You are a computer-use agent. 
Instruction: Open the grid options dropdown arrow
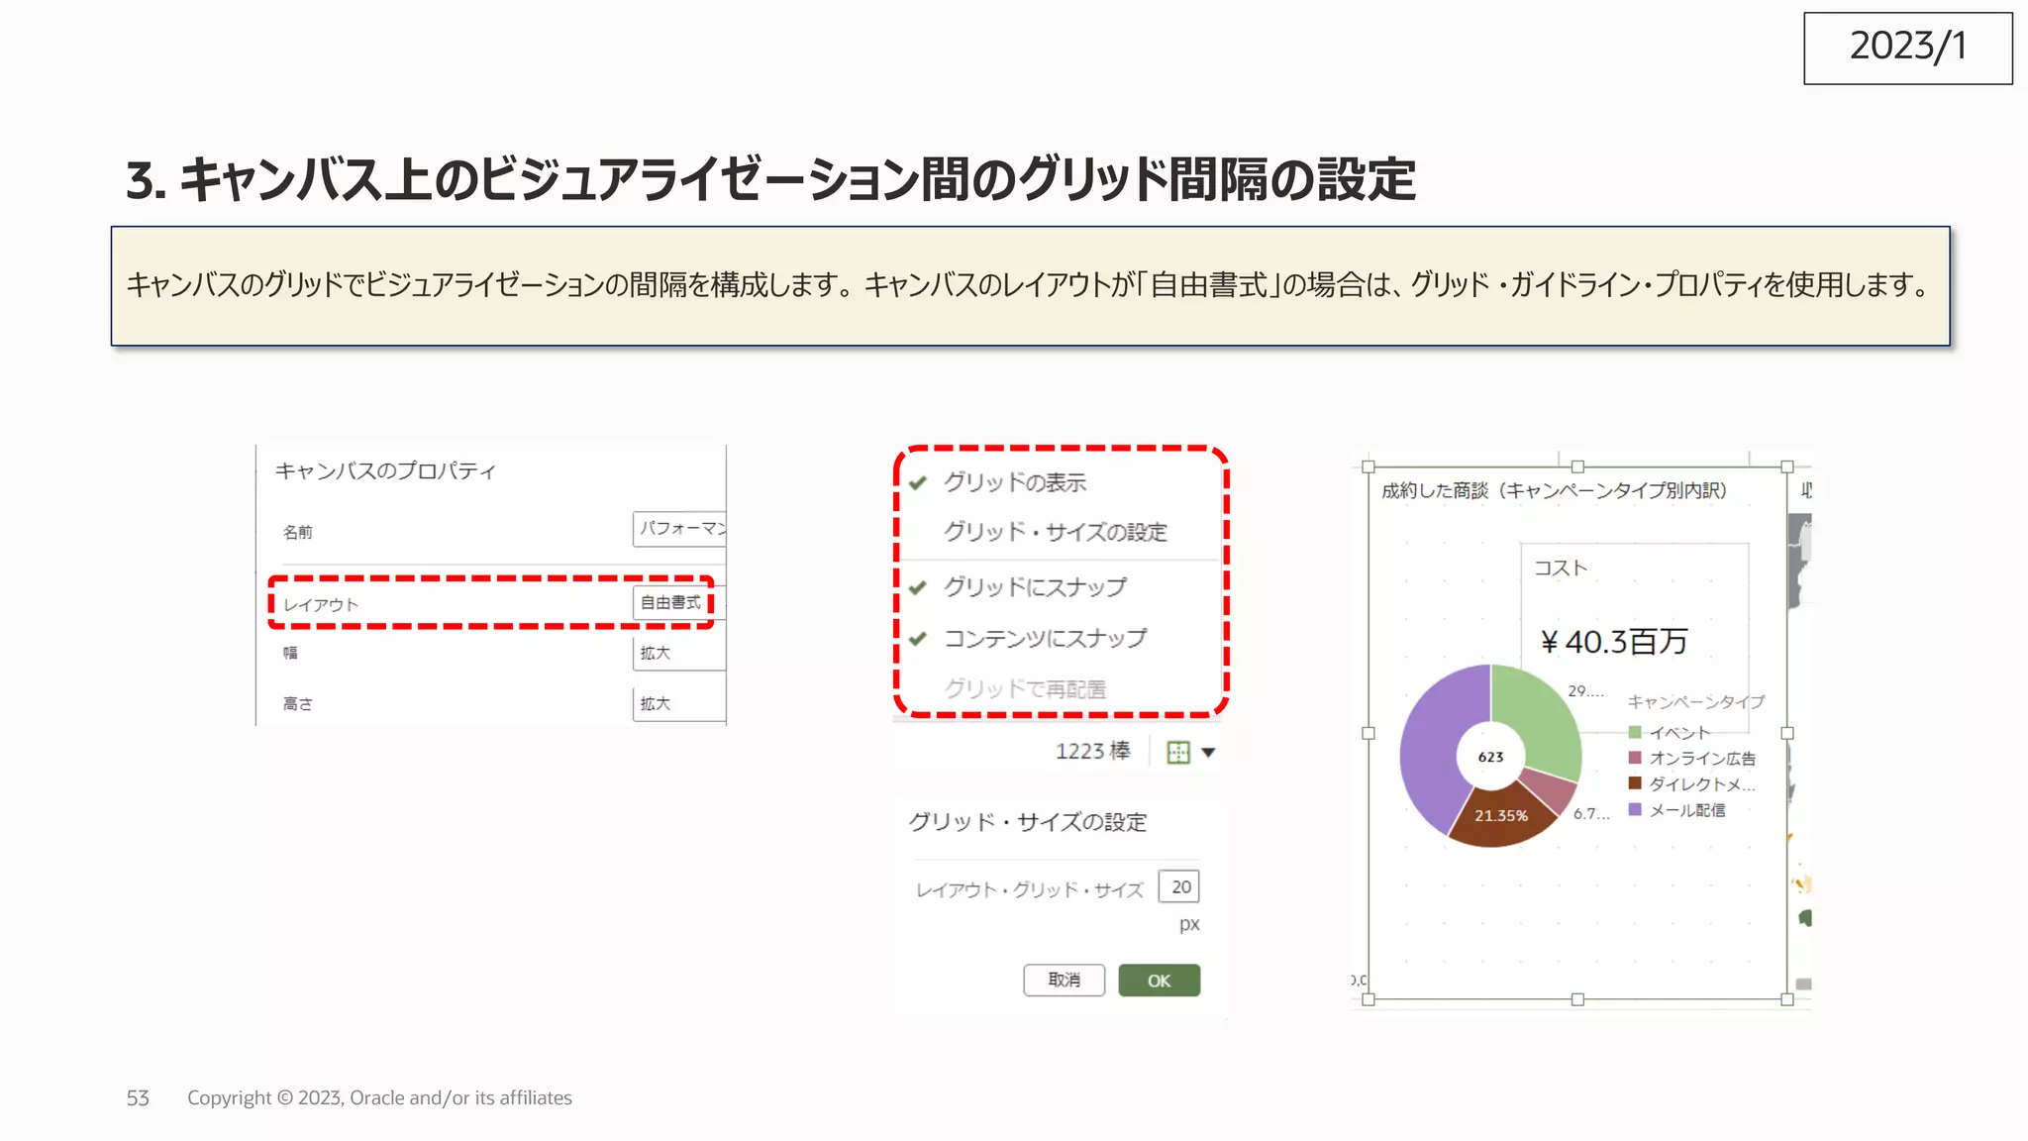click(1208, 753)
